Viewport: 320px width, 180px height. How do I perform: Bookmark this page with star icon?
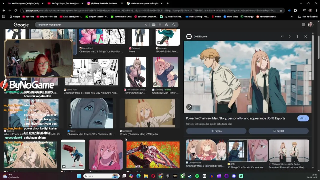(x=281, y=10)
